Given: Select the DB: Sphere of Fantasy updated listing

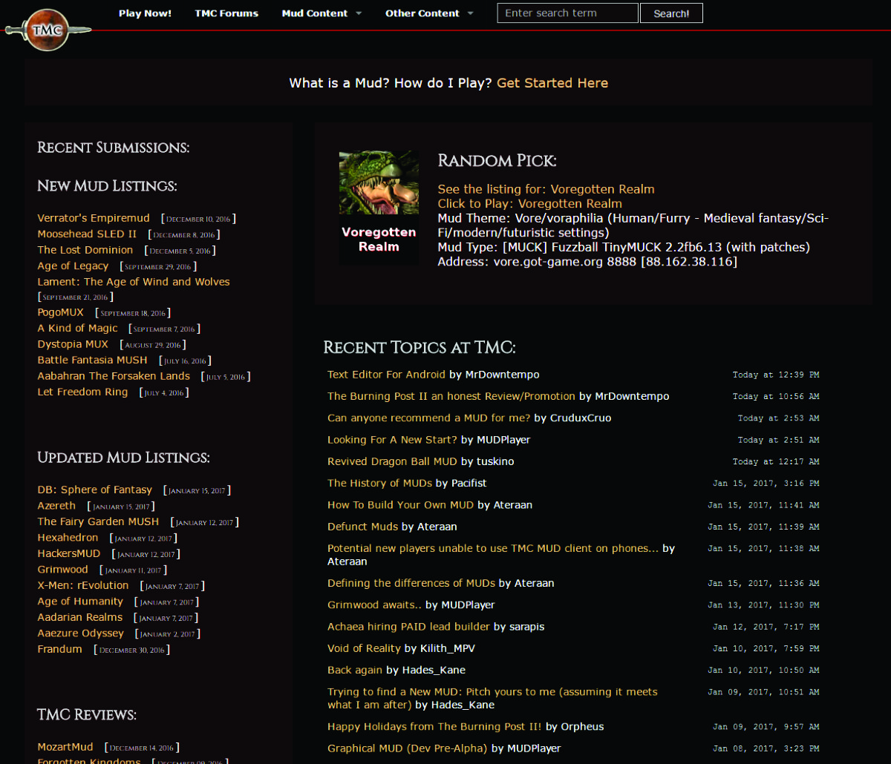Looking at the screenshot, I should coord(94,490).
